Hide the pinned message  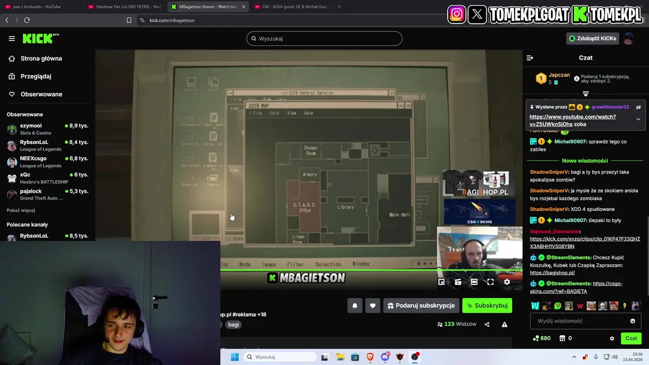point(638,107)
